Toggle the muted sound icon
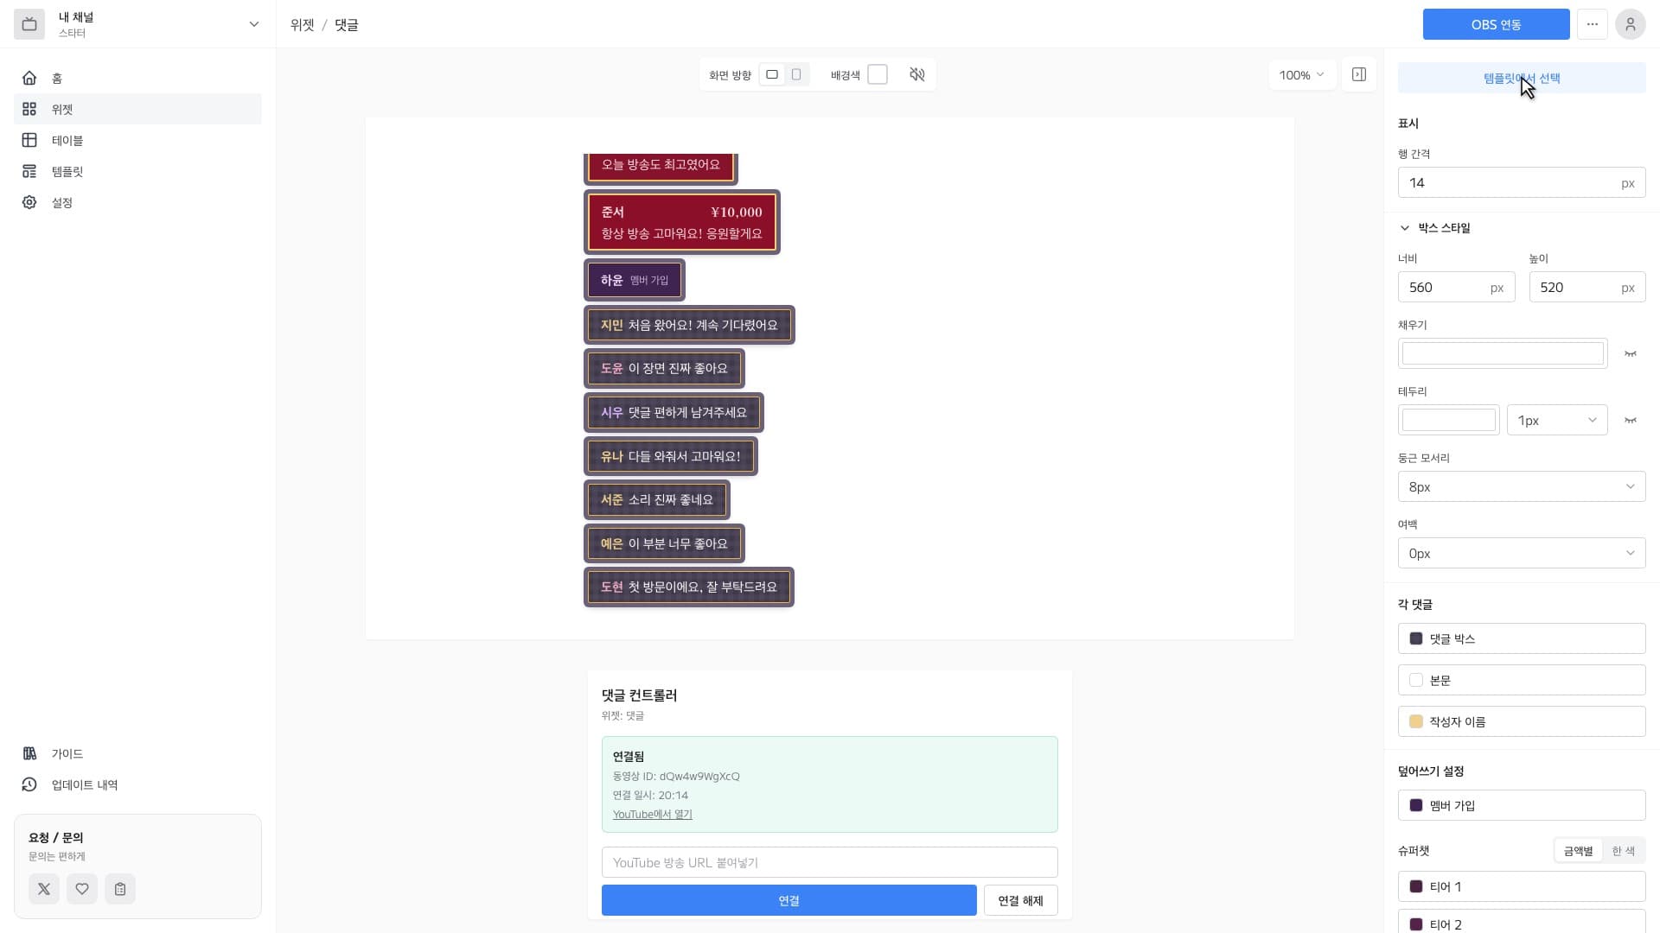This screenshot has width=1660, height=933. [x=917, y=75]
